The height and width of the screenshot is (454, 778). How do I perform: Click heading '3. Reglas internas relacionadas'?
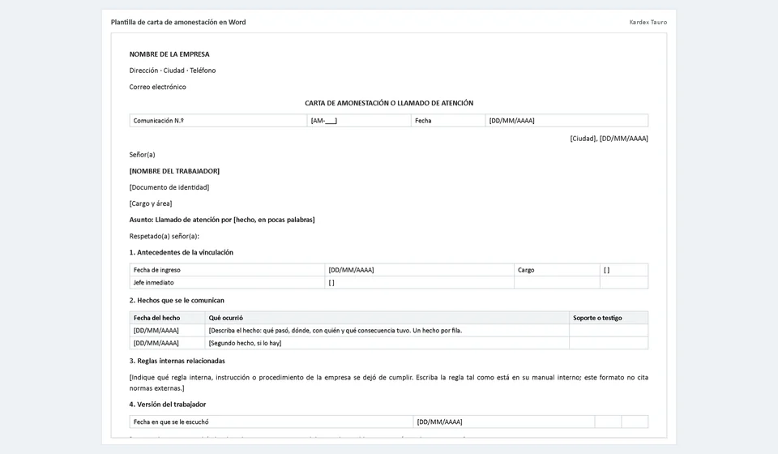click(x=177, y=361)
